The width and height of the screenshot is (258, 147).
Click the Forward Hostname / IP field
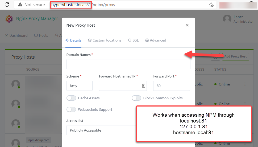123,86
